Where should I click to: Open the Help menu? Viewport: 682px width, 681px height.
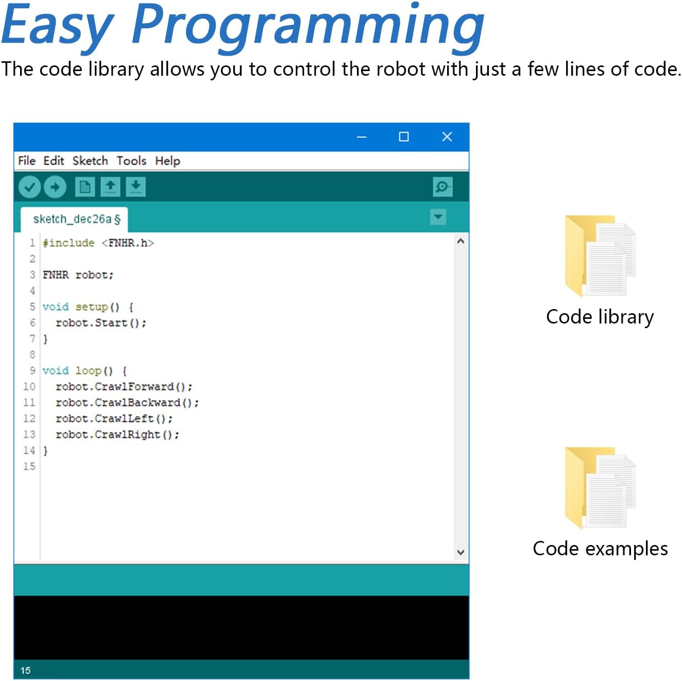pyautogui.click(x=167, y=161)
